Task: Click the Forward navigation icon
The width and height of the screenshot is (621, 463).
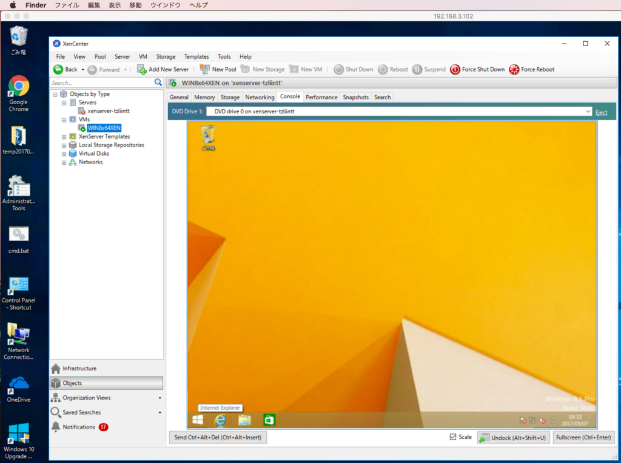Action: (92, 70)
